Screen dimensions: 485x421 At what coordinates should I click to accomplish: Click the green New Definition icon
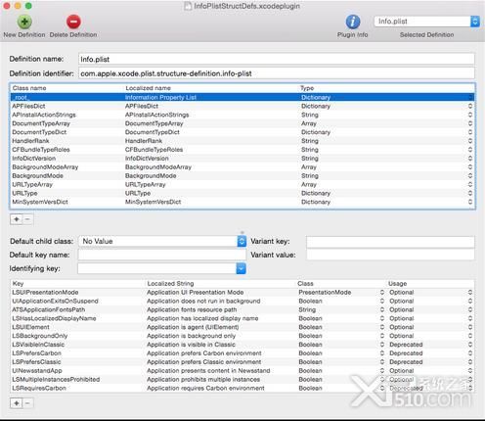click(x=24, y=22)
